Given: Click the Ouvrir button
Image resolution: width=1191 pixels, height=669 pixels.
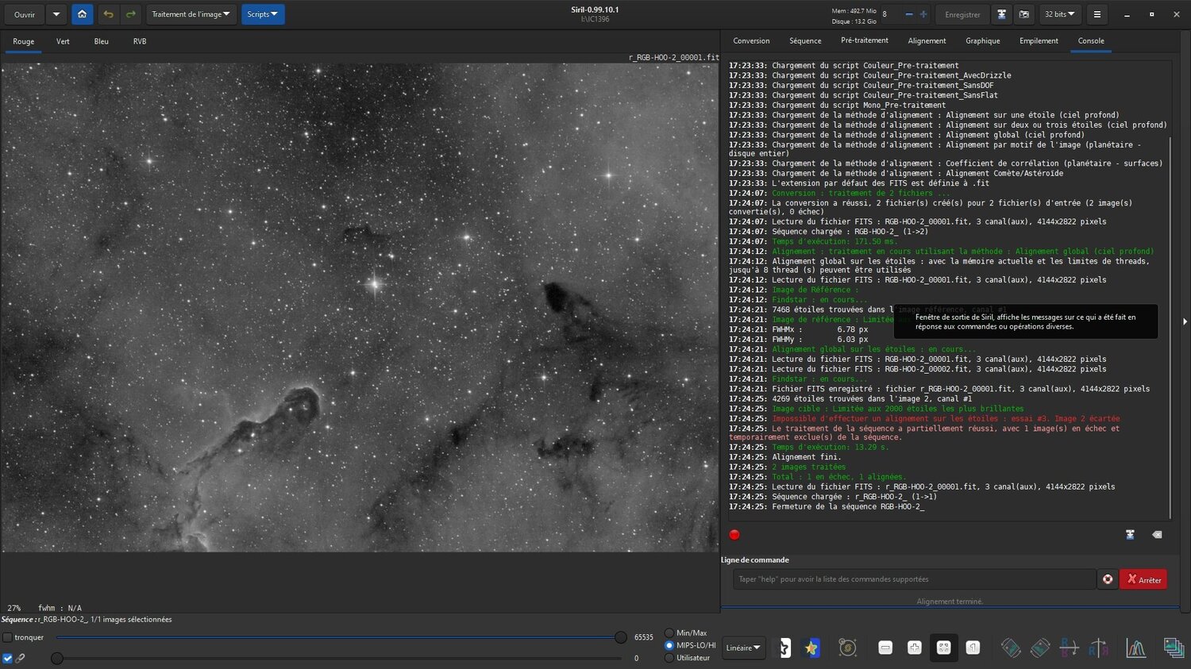Looking at the screenshot, I should point(25,14).
